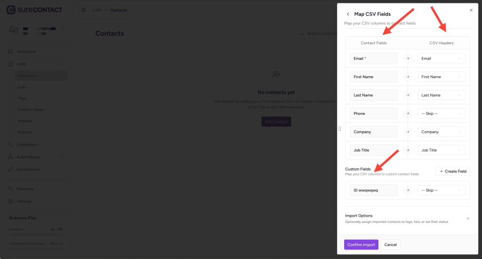Viewport: 482px width, 259px height.
Task: Click the Connections icon in sidebar
Action: 11,169
